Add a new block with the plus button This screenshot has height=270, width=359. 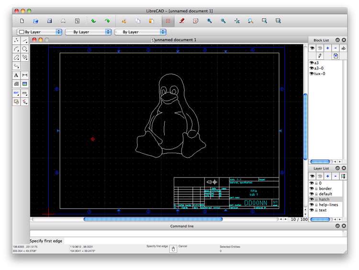327,48
